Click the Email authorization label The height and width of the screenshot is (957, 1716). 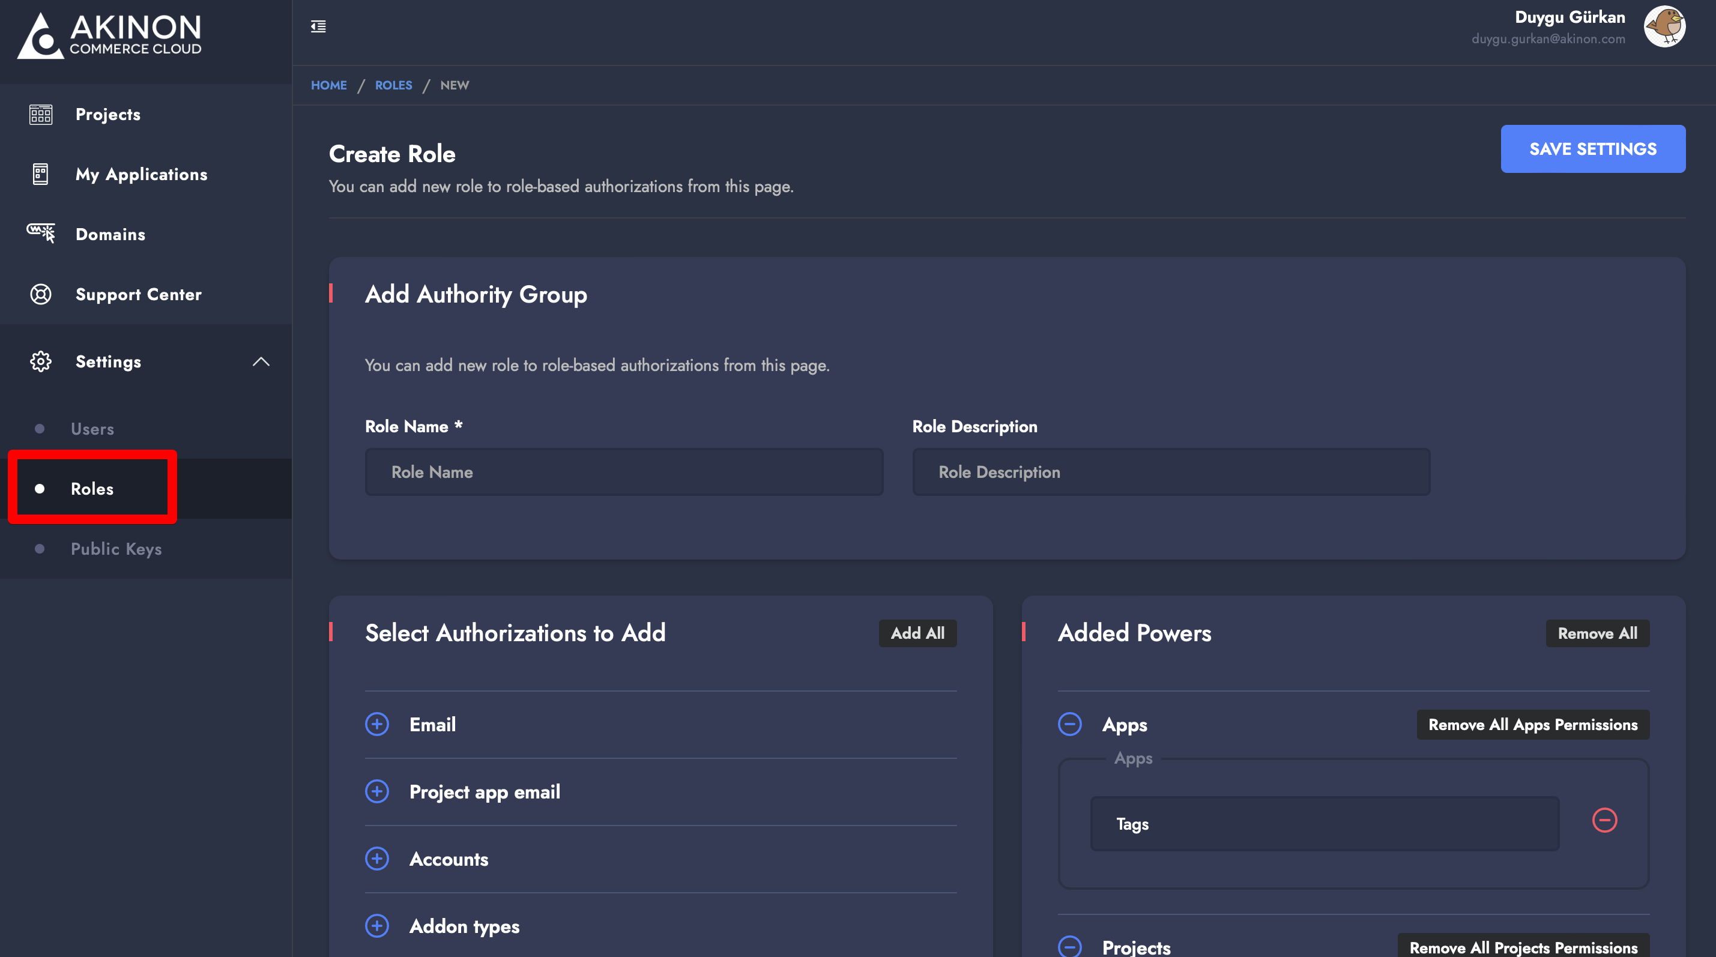point(432,725)
